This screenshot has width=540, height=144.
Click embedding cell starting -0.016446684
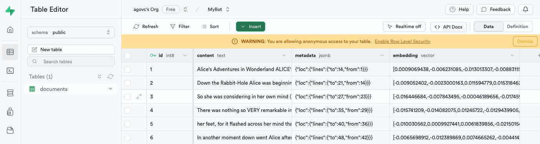[x=455, y=96]
